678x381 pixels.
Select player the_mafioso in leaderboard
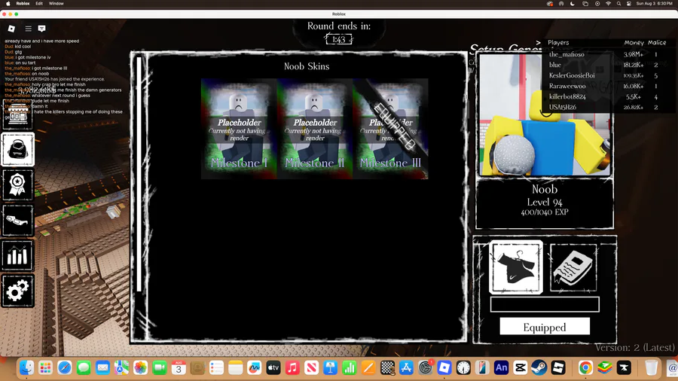tap(567, 54)
